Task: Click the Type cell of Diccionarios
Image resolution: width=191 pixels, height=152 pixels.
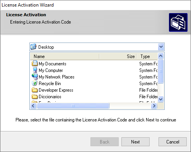Action: tap(148, 97)
